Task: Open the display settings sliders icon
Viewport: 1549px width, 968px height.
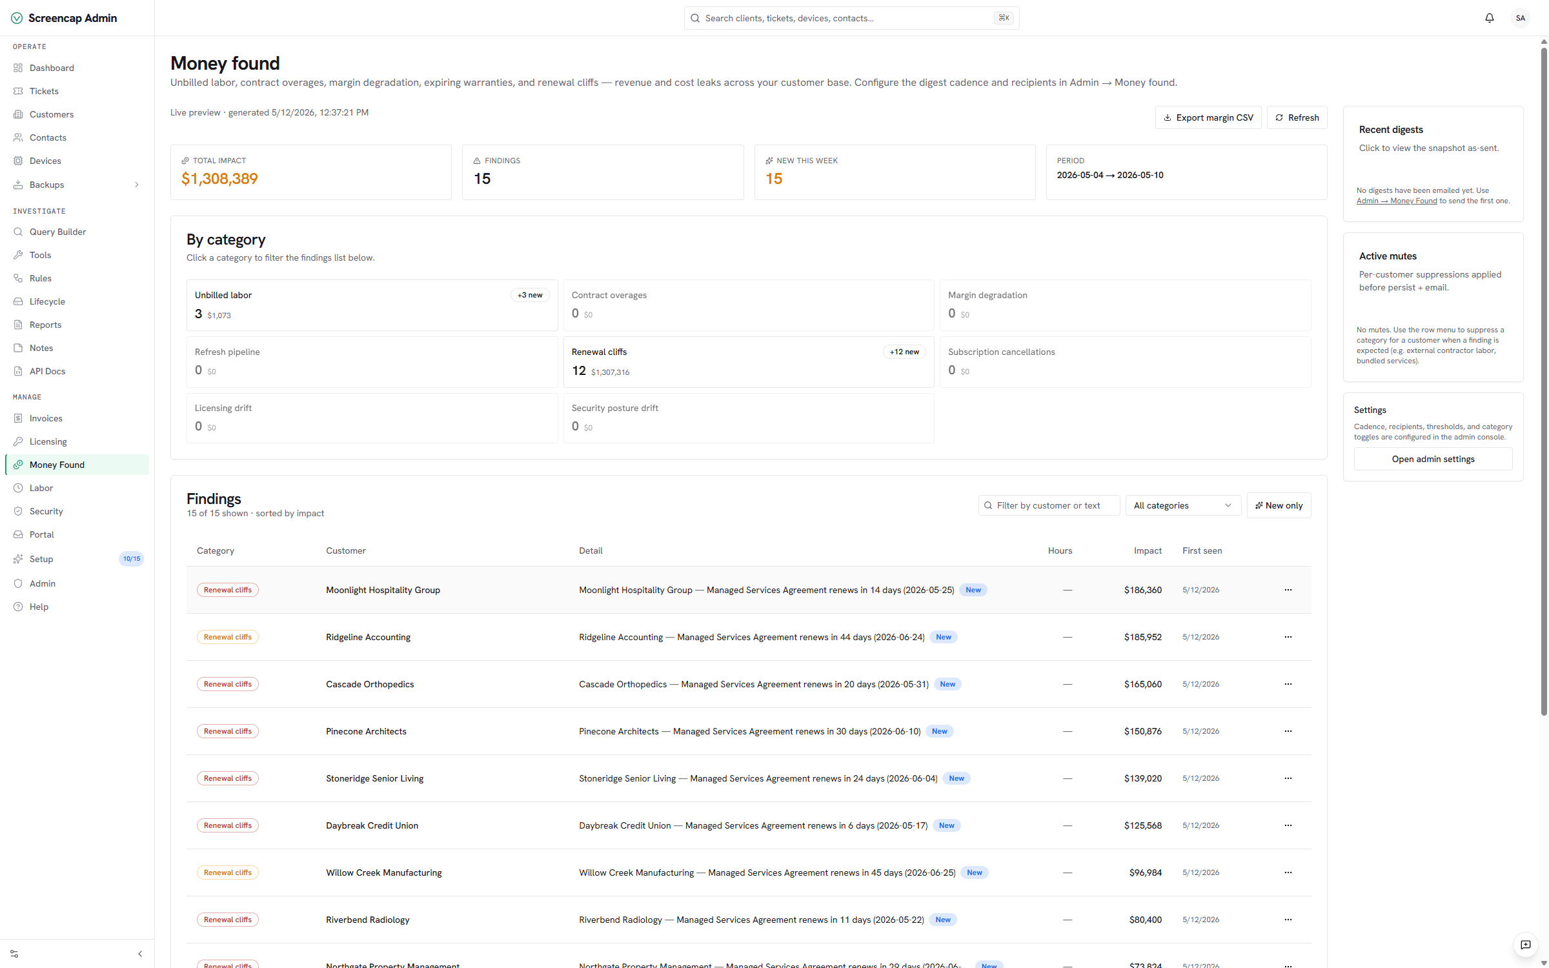Action: (14, 954)
